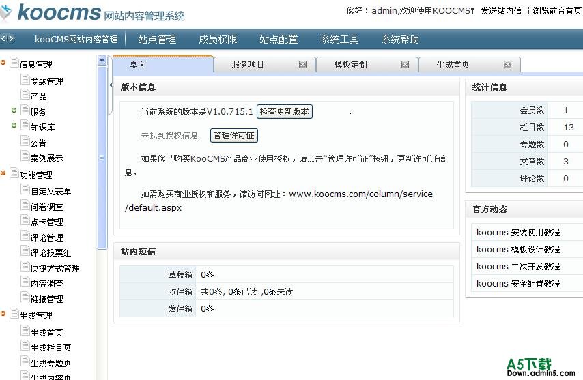Open 评论管理 in the sidebar tree

tap(47, 237)
